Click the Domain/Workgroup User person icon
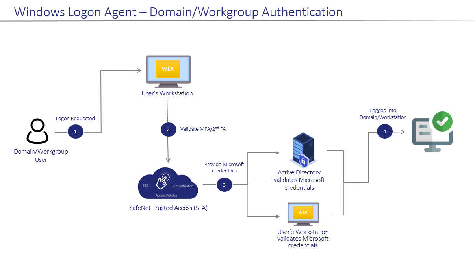The image size is (475, 254). pyautogui.click(x=37, y=132)
